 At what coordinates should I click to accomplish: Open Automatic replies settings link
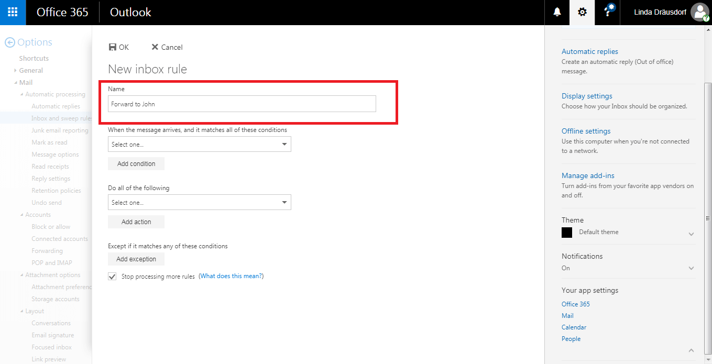[590, 51]
